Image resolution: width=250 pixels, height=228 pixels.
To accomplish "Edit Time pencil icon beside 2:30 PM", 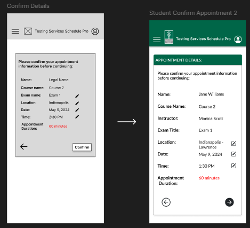I will pyautogui.click(x=77, y=117).
